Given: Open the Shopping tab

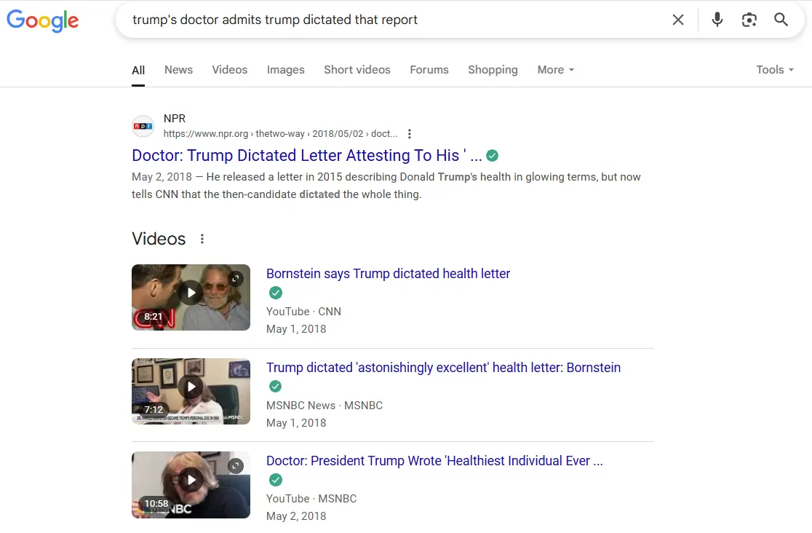Looking at the screenshot, I should tap(493, 70).
